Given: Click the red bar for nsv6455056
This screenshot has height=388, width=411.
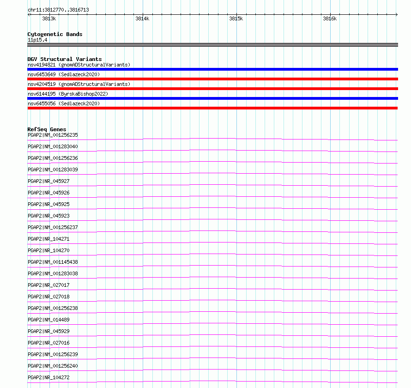Looking at the screenshot, I should click(212, 108).
